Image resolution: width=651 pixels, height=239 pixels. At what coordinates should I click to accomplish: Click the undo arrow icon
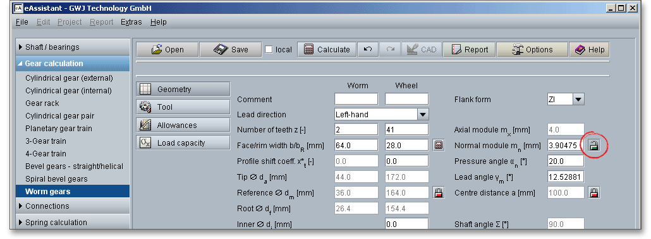pyautogui.click(x=367, y=50)
